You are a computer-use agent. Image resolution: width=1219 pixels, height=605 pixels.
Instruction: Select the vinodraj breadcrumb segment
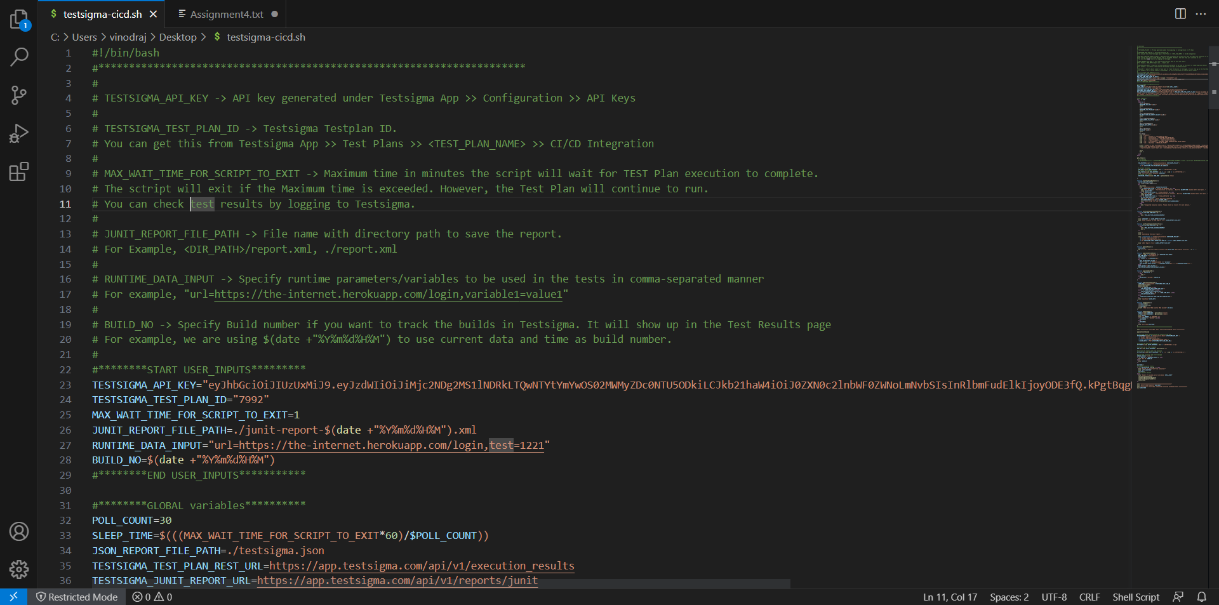128,37
